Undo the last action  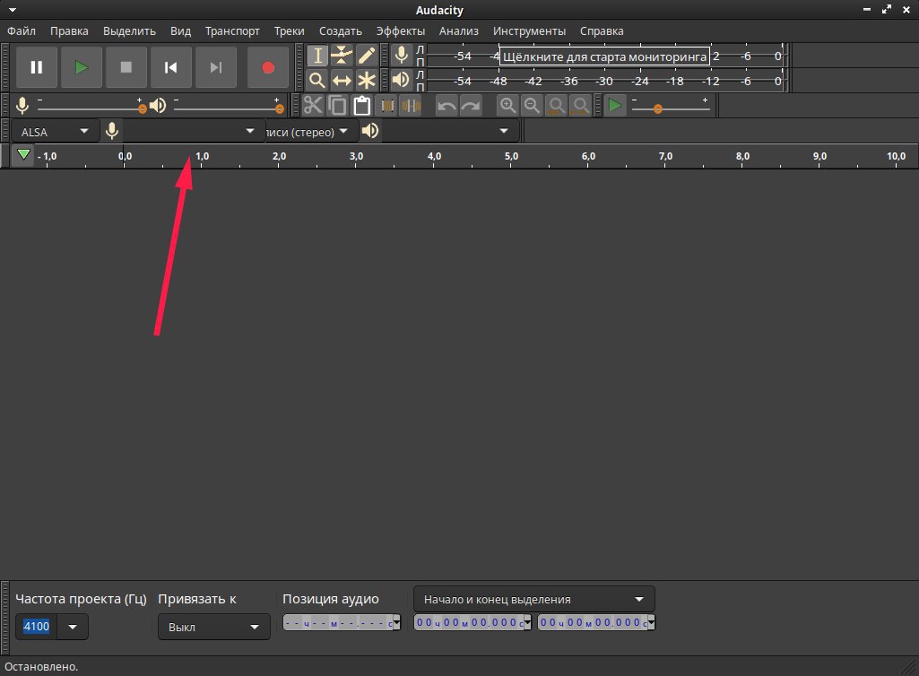point(446,106)
